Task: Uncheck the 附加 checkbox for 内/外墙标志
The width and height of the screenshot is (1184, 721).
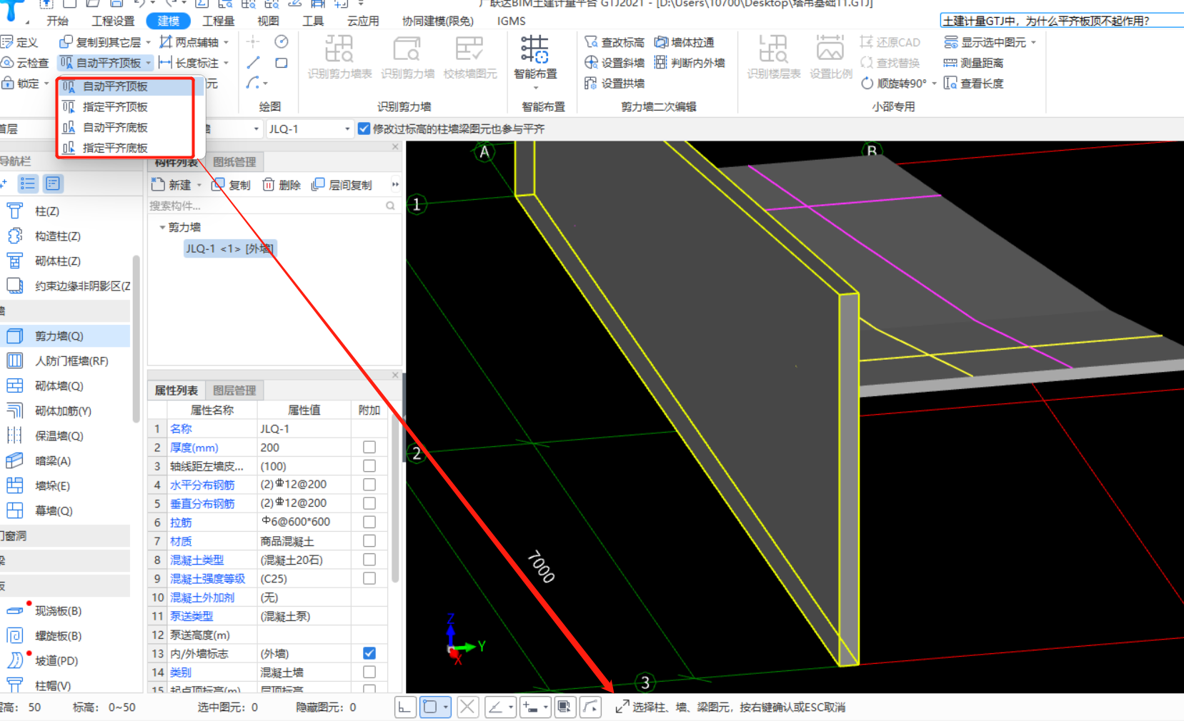Action: 369,653
